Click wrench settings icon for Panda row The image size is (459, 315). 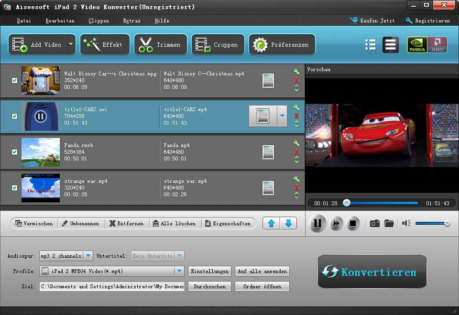[296, 143]
